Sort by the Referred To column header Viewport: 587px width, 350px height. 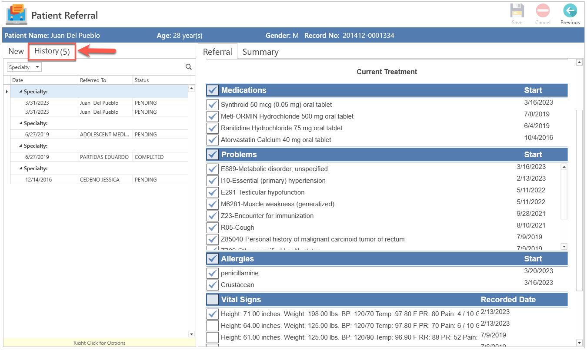[105, 80]
